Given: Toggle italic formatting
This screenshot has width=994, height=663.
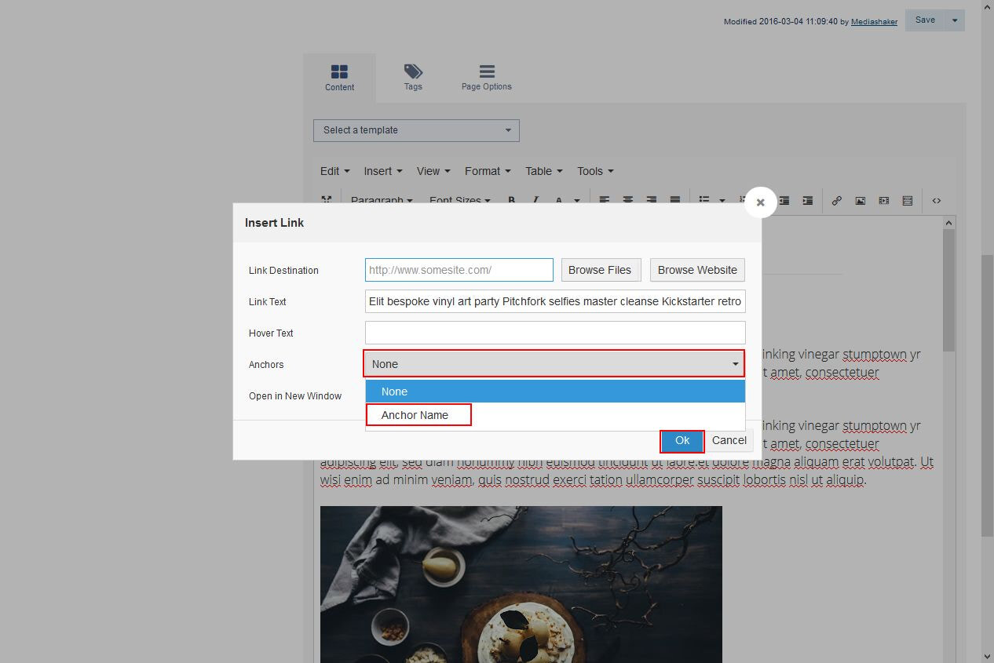Looking at the screenshot, I should tap(535, 201).
